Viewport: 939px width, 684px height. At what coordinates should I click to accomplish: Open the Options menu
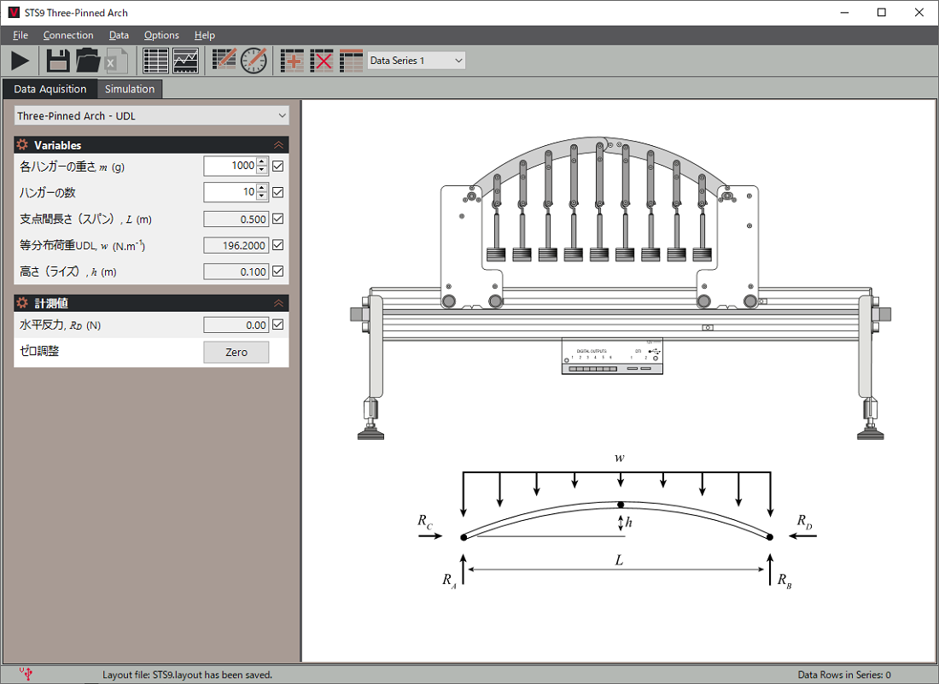pos(161,35)
